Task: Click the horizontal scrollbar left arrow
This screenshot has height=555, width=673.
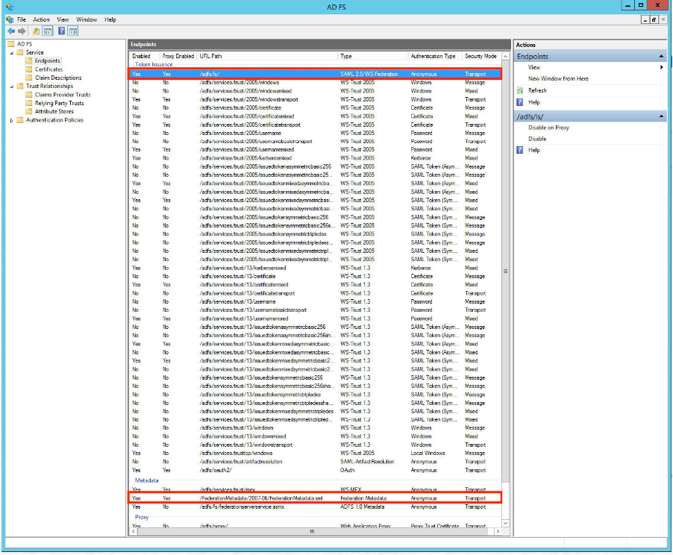Action: (134, 531)
